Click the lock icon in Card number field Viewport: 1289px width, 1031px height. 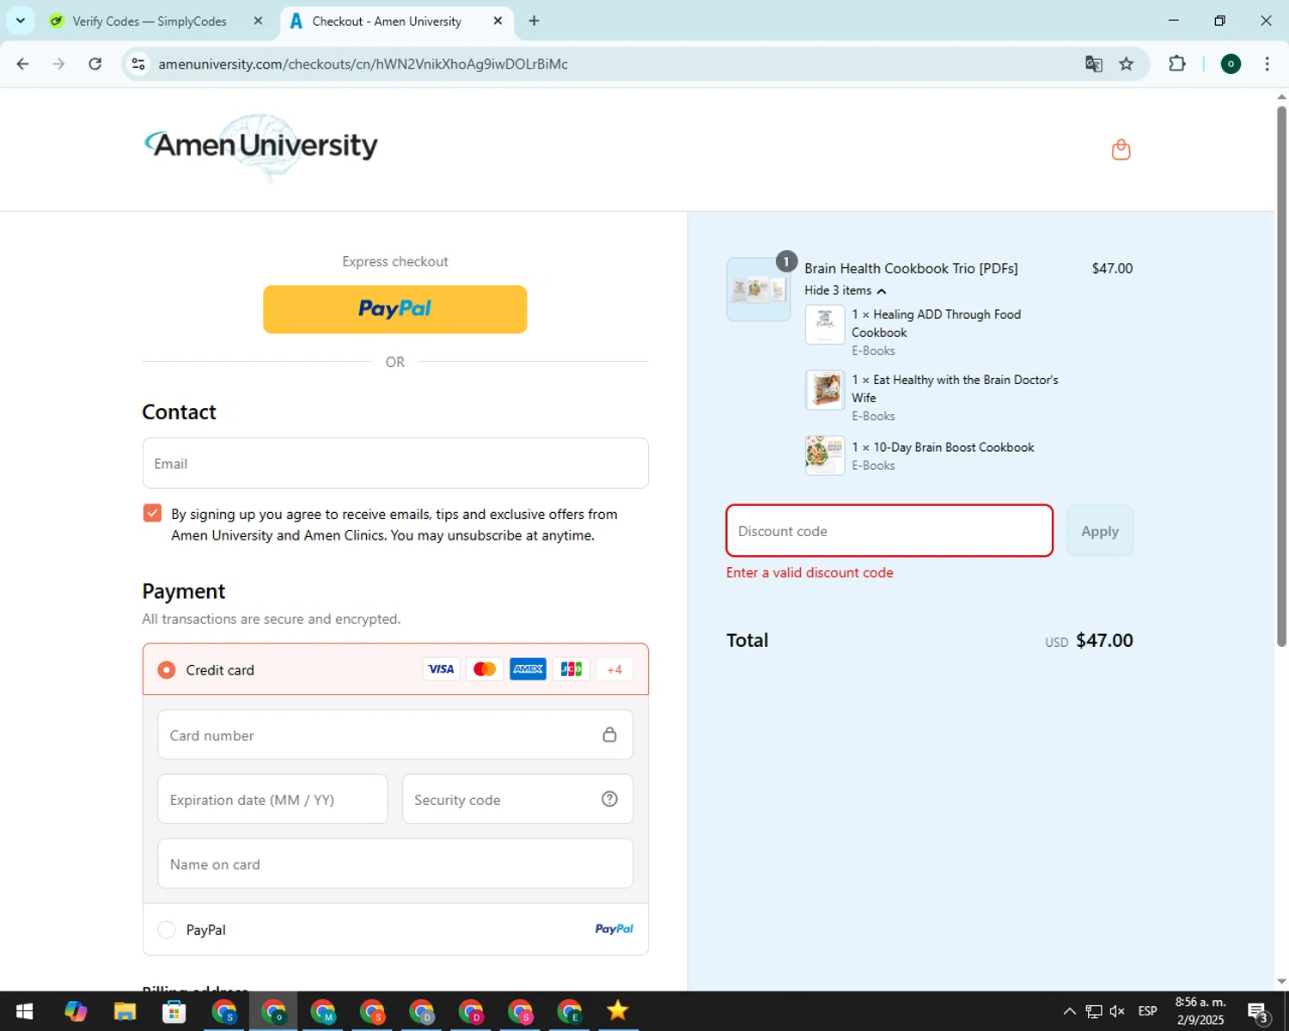coord(609,735)
